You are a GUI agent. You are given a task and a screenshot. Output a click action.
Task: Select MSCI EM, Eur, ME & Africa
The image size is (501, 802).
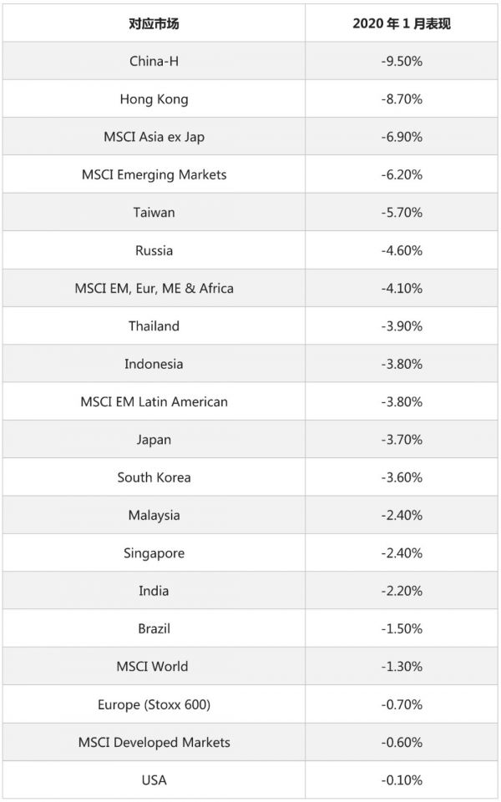[x=154, y=288]
